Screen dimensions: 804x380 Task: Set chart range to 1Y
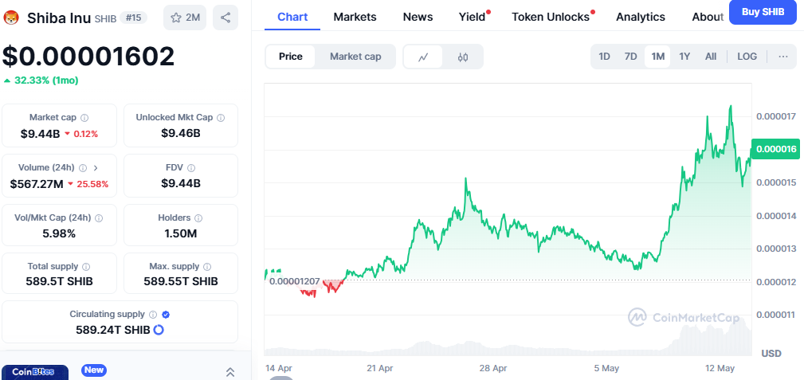tap(684, 57)
